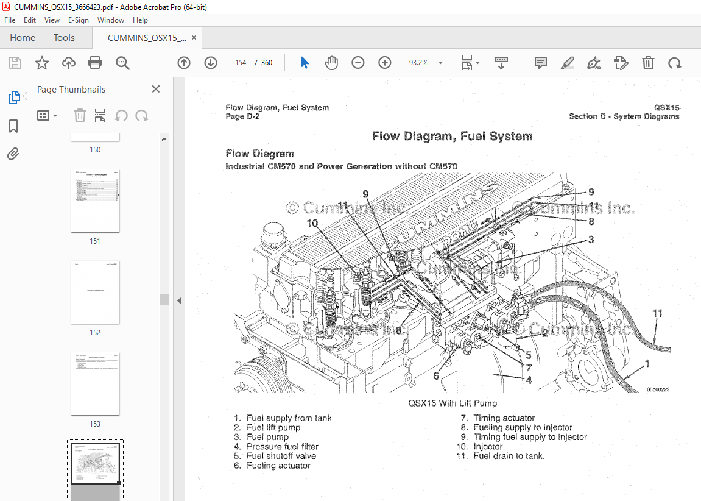This screenshot has height=501, width=701.
Task: Open the File menu
Action: pos(10,20)
